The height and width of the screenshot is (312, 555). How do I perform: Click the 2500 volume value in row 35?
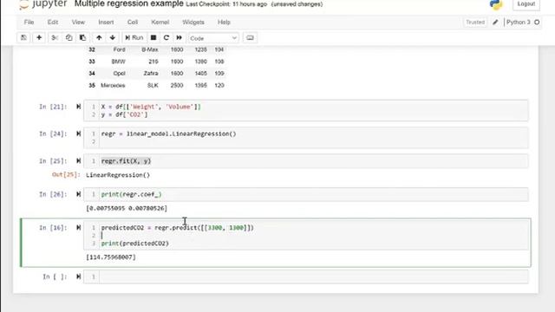coord(177,85)
